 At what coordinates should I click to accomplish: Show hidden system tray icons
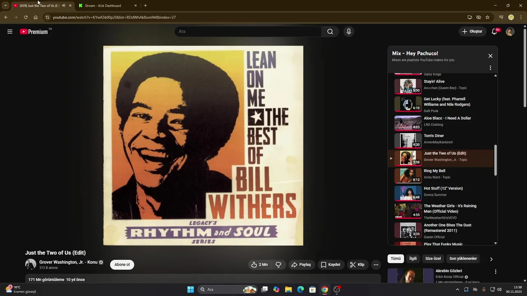tap(457, 289)
